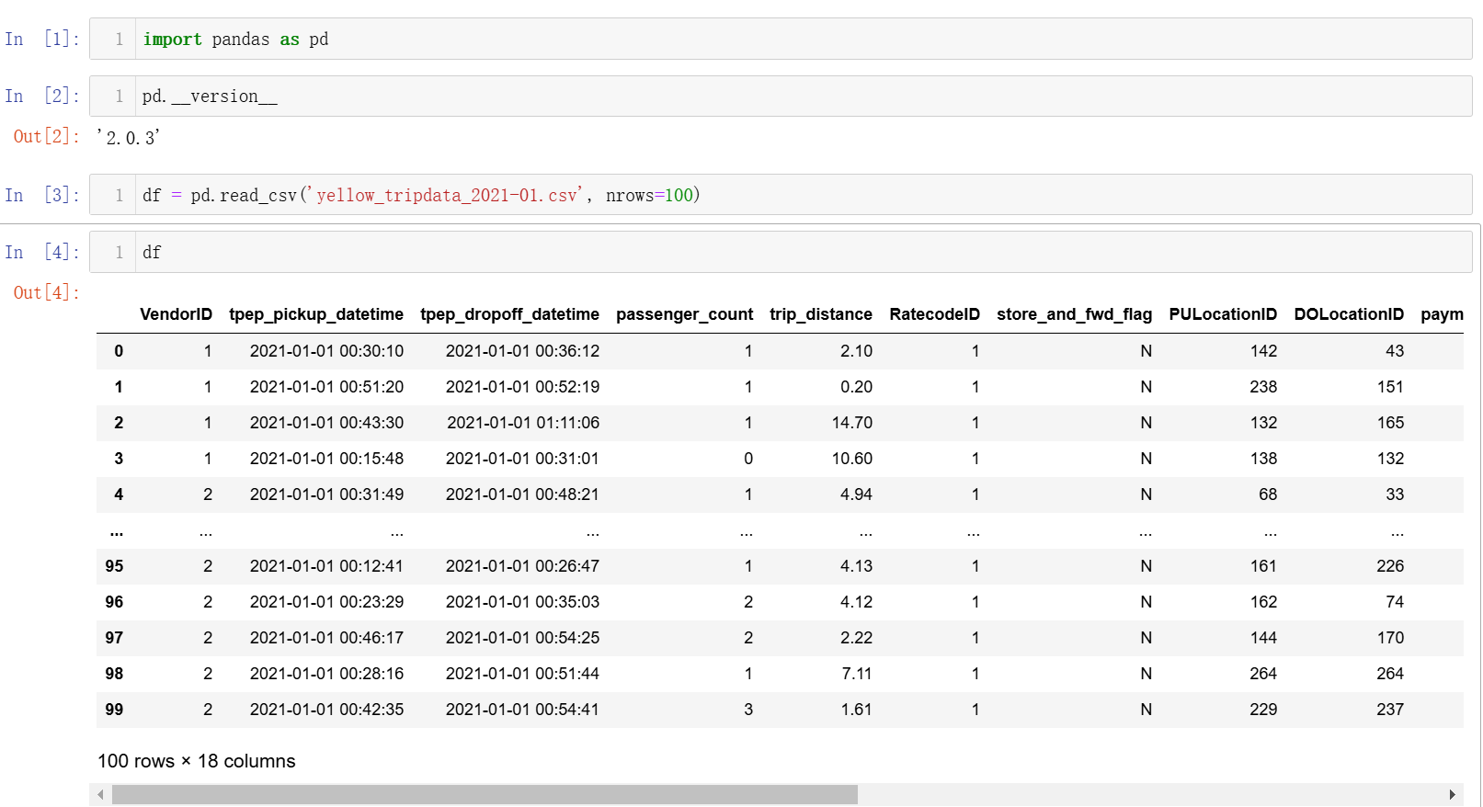Viewport: 1483px width, 807px height.
Task: Click the Out[2] output prompt
Action: (46, 136)
